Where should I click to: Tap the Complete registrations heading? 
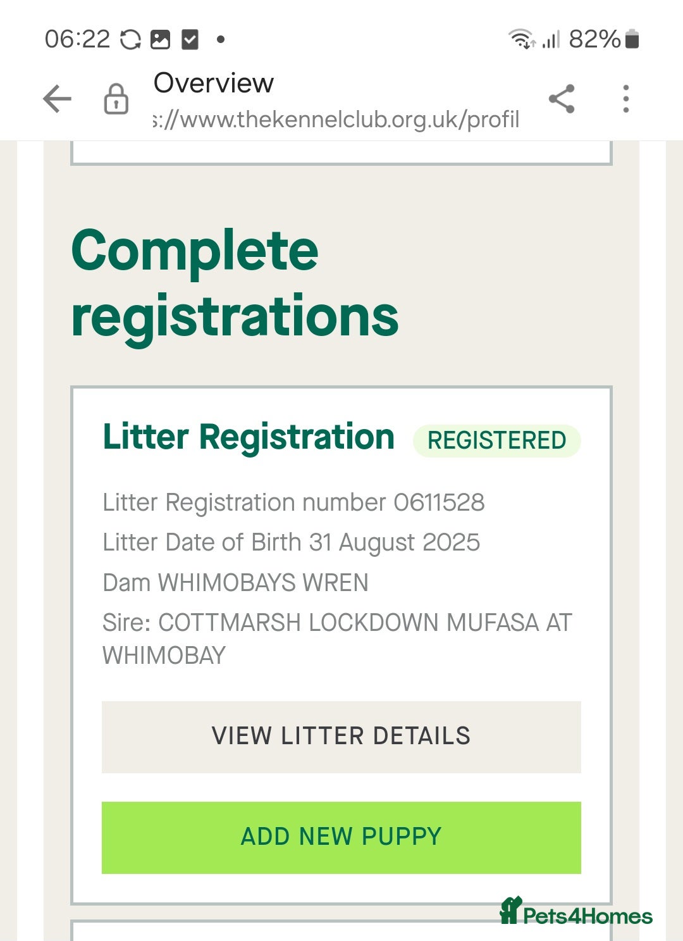[x=235, y=283]
